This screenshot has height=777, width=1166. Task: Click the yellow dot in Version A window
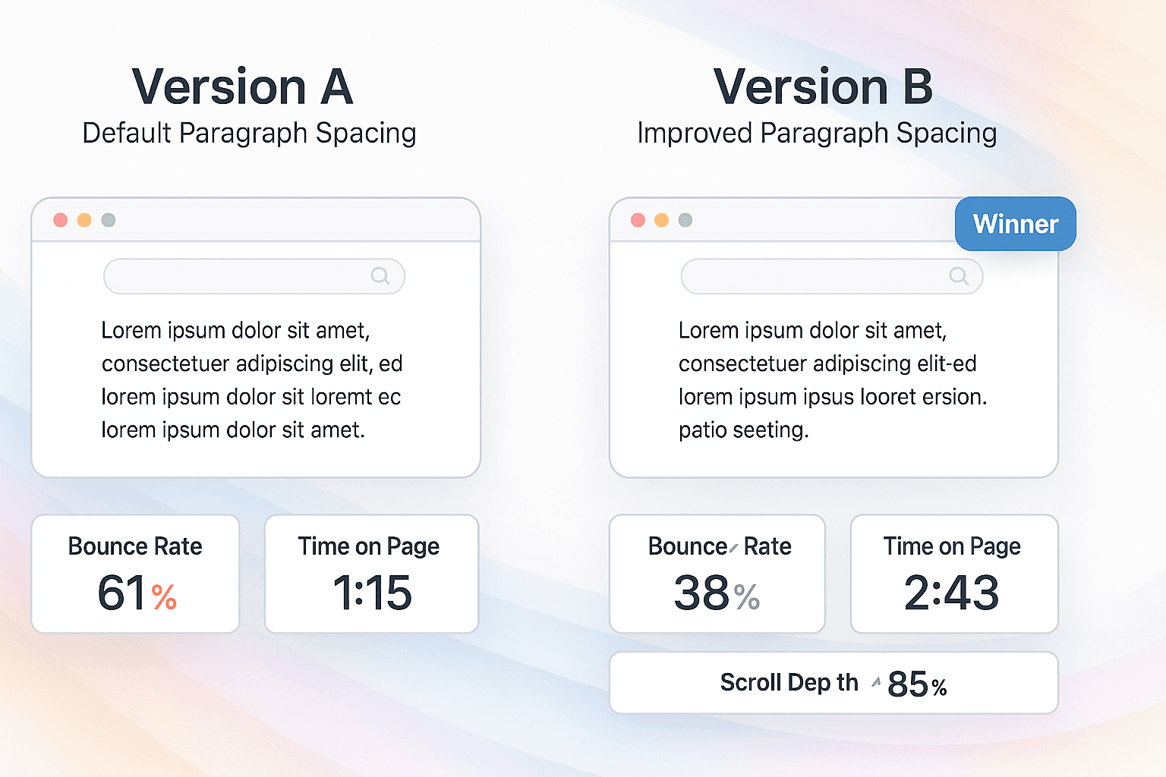(x=84, y=220)
